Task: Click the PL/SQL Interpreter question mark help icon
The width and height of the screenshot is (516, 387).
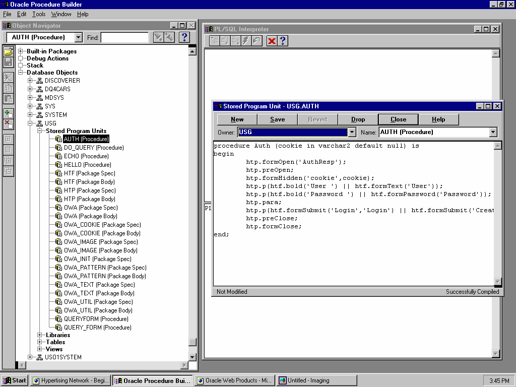Action: tap(282, 41)
